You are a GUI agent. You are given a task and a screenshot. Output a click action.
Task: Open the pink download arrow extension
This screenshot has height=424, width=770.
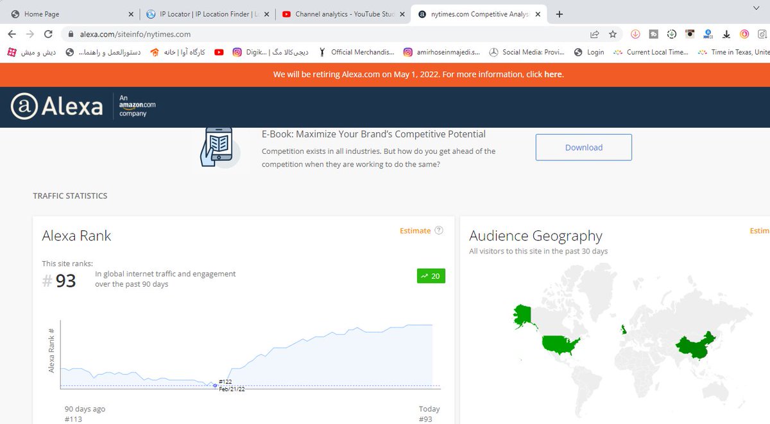(x=635, y=34)
